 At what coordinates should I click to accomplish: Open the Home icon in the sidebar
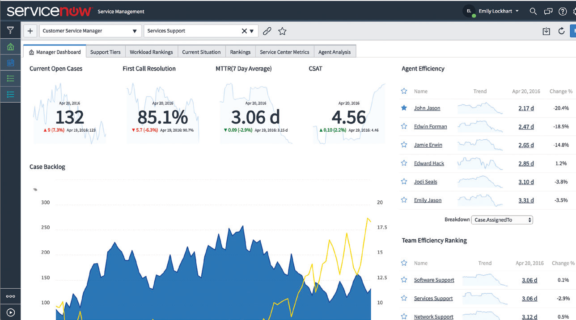point(10,46)
